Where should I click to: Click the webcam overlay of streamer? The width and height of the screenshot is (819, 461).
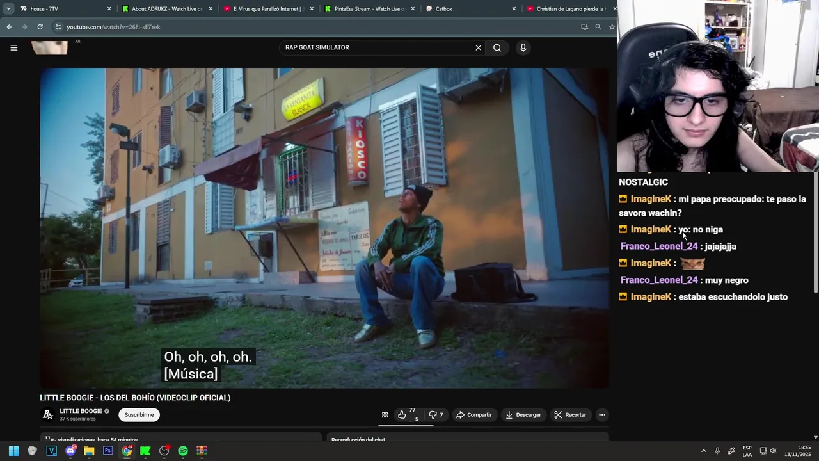718,86
